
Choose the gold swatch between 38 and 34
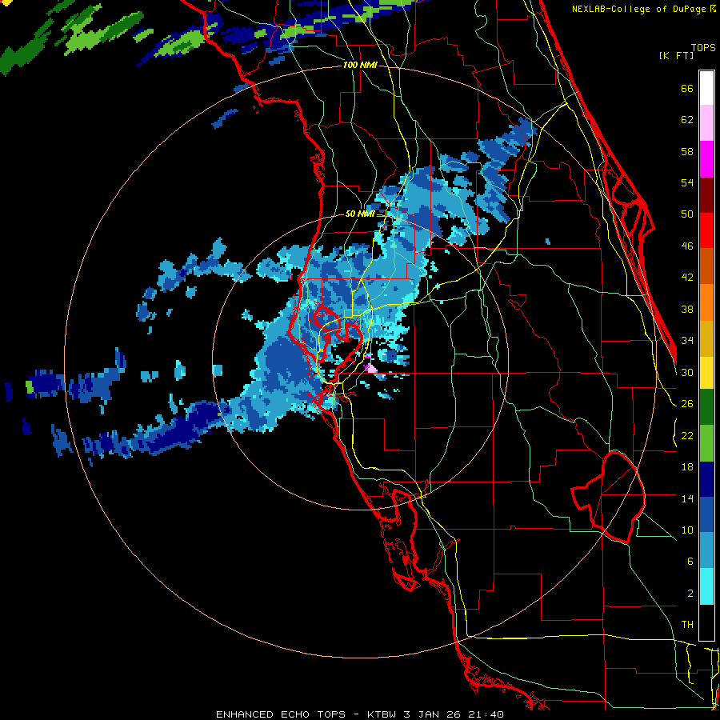coord(706,338)
